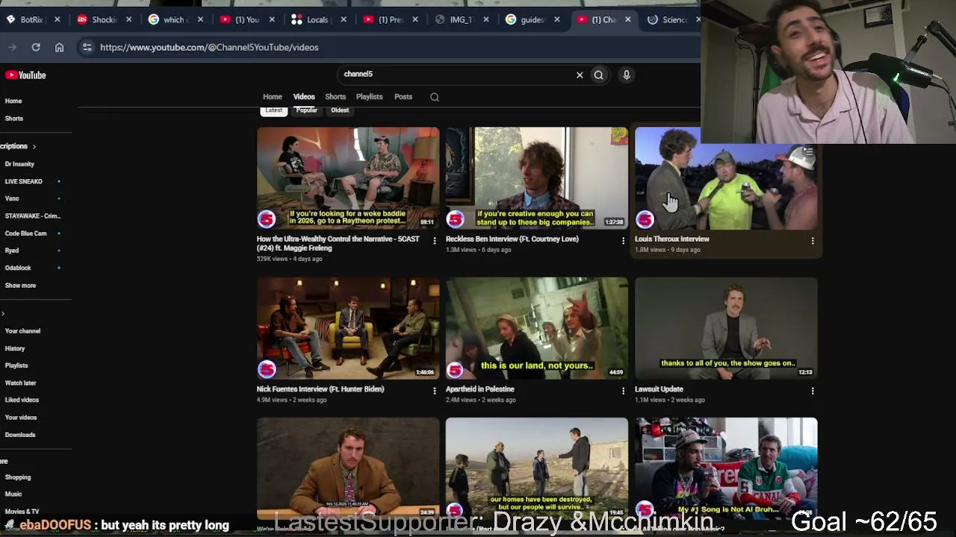Open the channel Playlists tab
The width and height of the screenshot is (956, 537).
pos(370,97)
